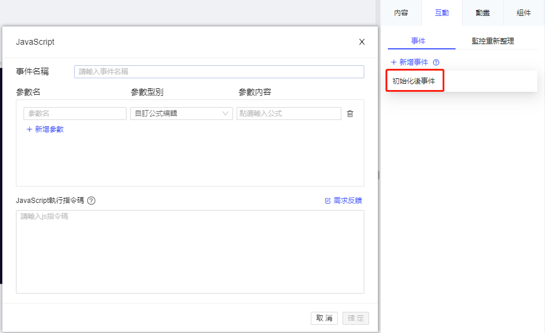Select the 事件 sub-tab
Screen dimensions: 545x333
pyautogui.click(x=418, y=41)
